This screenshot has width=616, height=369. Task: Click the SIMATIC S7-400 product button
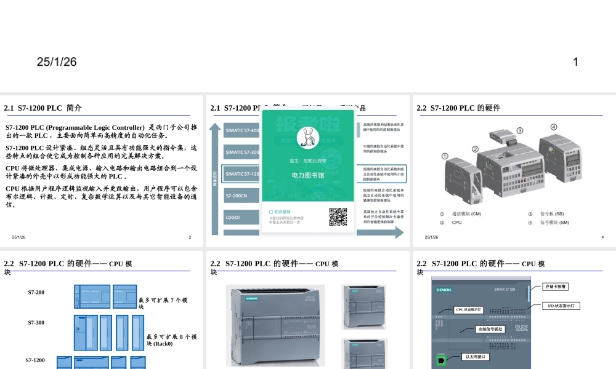(243, 130)
